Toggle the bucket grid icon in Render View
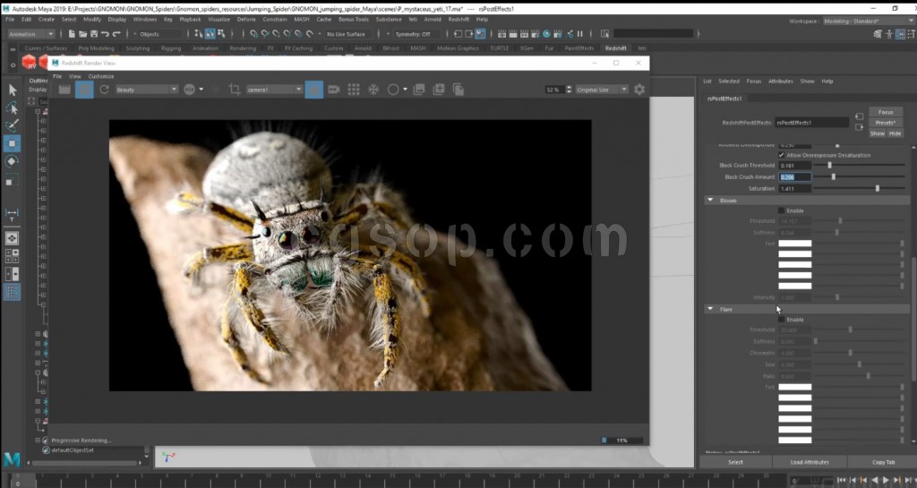This screenshot has width=917, height=488. (x=354, y=90)
